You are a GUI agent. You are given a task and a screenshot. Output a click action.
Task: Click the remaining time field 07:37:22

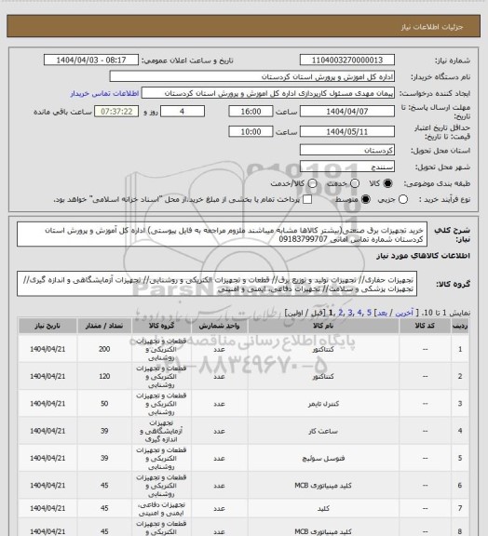116,112
